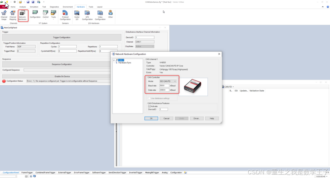Viewport: 330px width, 178px height.
Task: Click the Sequence Configuration button
Action: (x=61, y=64)
